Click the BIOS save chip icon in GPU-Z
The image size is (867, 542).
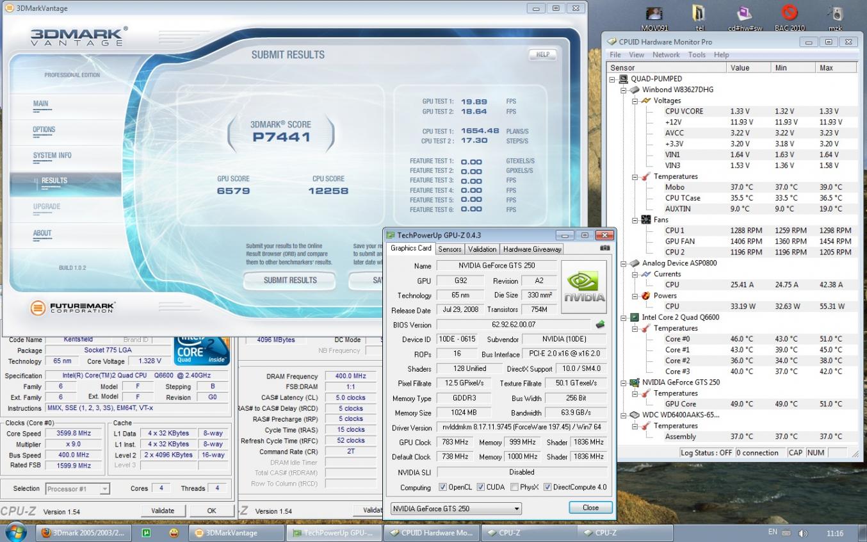[600, 325]
